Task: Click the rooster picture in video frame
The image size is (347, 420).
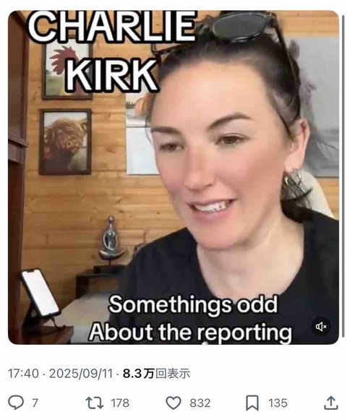Action: pos(67,71)
